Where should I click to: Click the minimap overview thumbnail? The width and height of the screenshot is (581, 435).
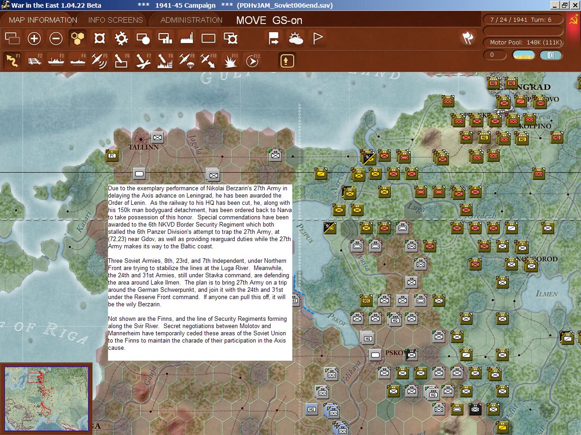point(46,398)
